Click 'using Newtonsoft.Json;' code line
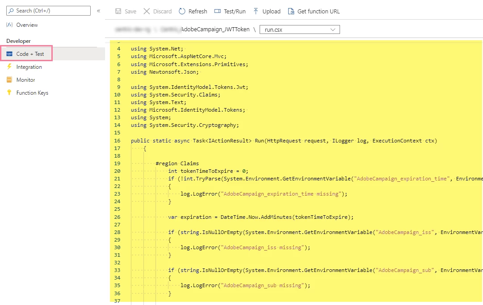Viewport: 483px width, 305px height. pyautogui.click(x=165, y=72)
